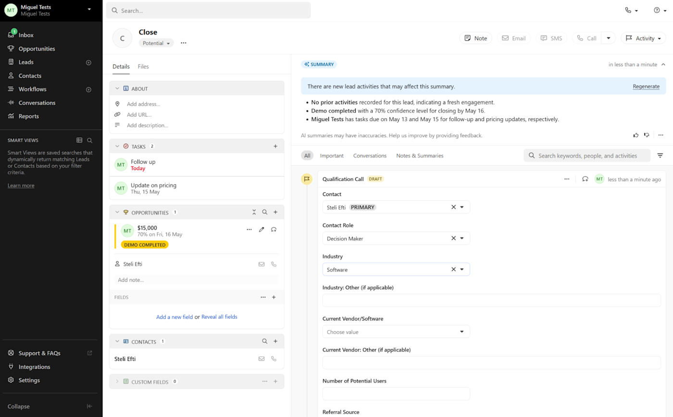
Task: Open the Leads section
Action: click(26, 62)
